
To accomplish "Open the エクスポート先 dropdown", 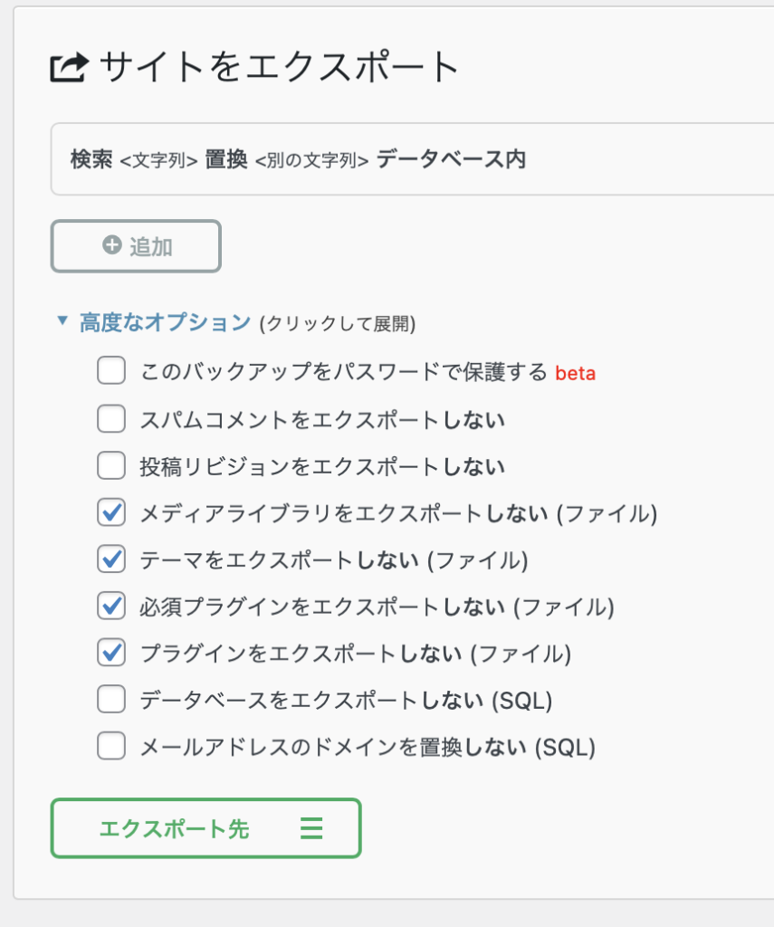I will (205, 828).
